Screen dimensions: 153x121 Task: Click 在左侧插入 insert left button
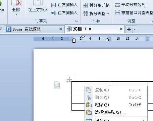coord(64,5)
